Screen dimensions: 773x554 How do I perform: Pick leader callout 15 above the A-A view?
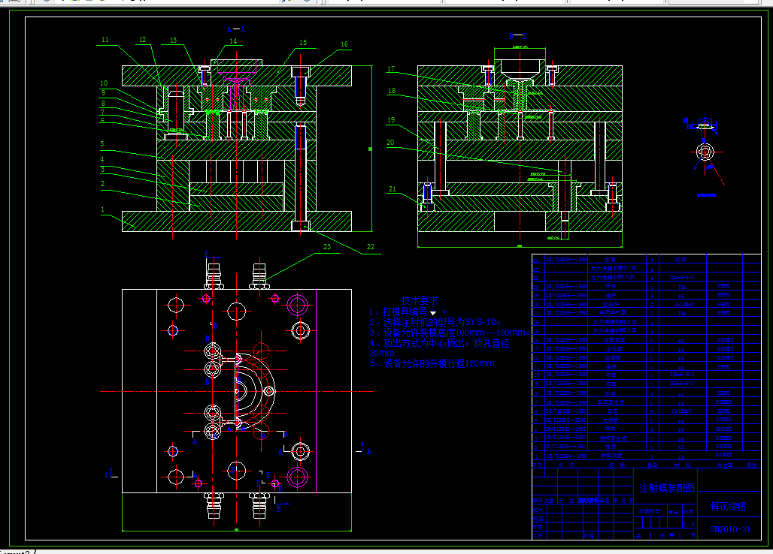(303, 43)
